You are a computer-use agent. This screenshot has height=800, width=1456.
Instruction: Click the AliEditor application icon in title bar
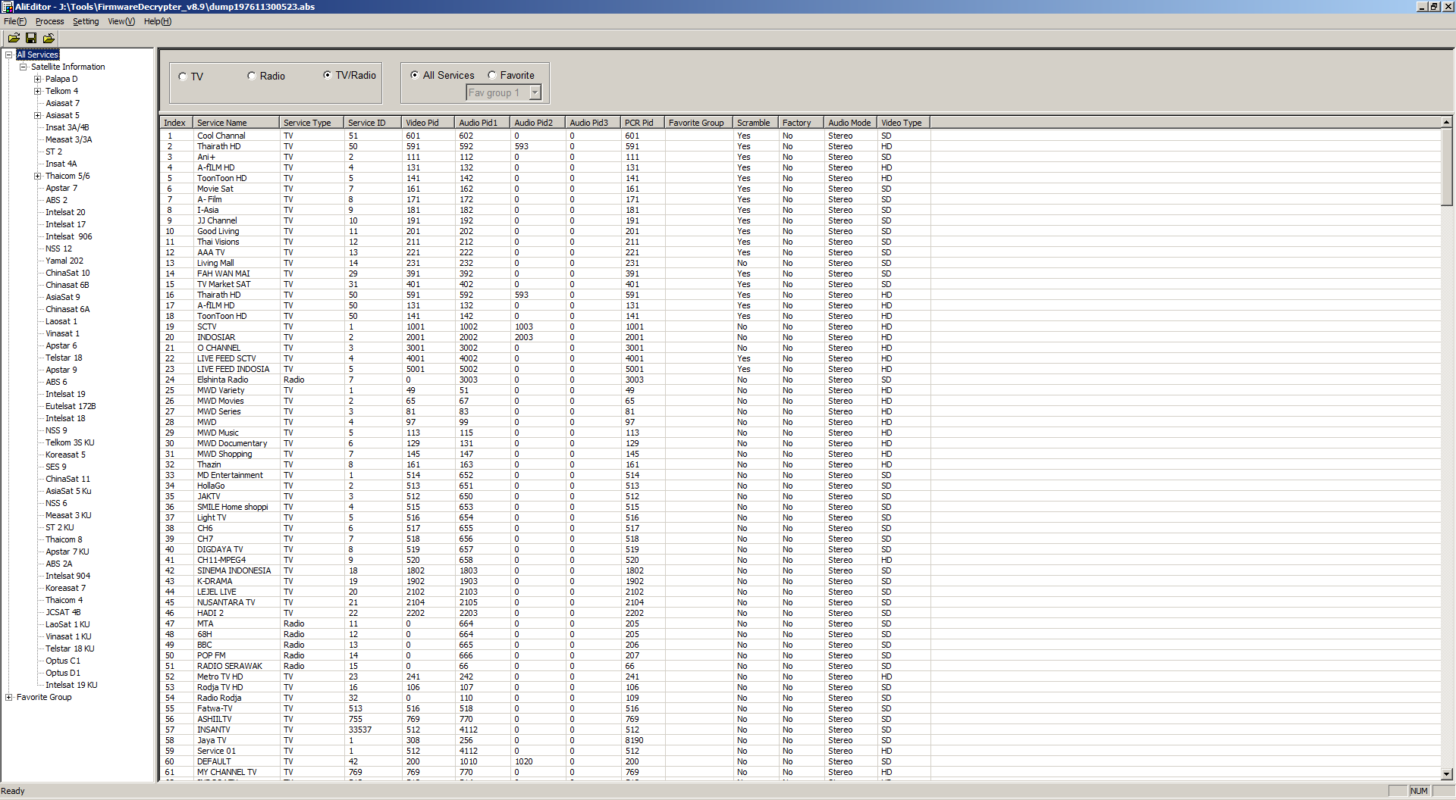pos(7,7)
